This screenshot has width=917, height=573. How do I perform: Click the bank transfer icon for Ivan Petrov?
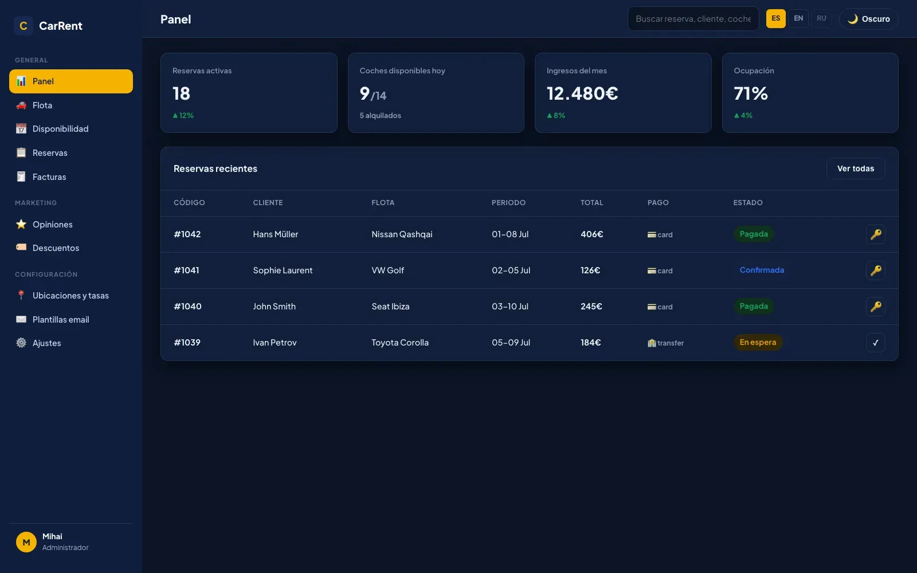(652, 343)
